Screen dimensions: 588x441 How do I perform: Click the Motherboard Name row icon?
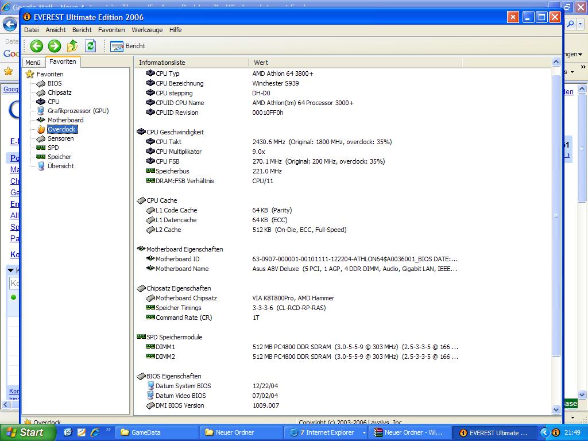150,268
